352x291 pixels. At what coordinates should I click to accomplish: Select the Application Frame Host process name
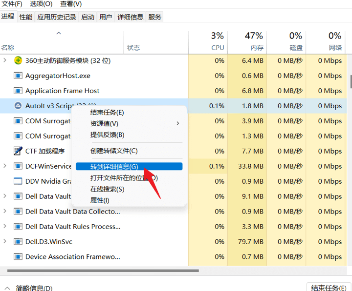coord(63,91)
